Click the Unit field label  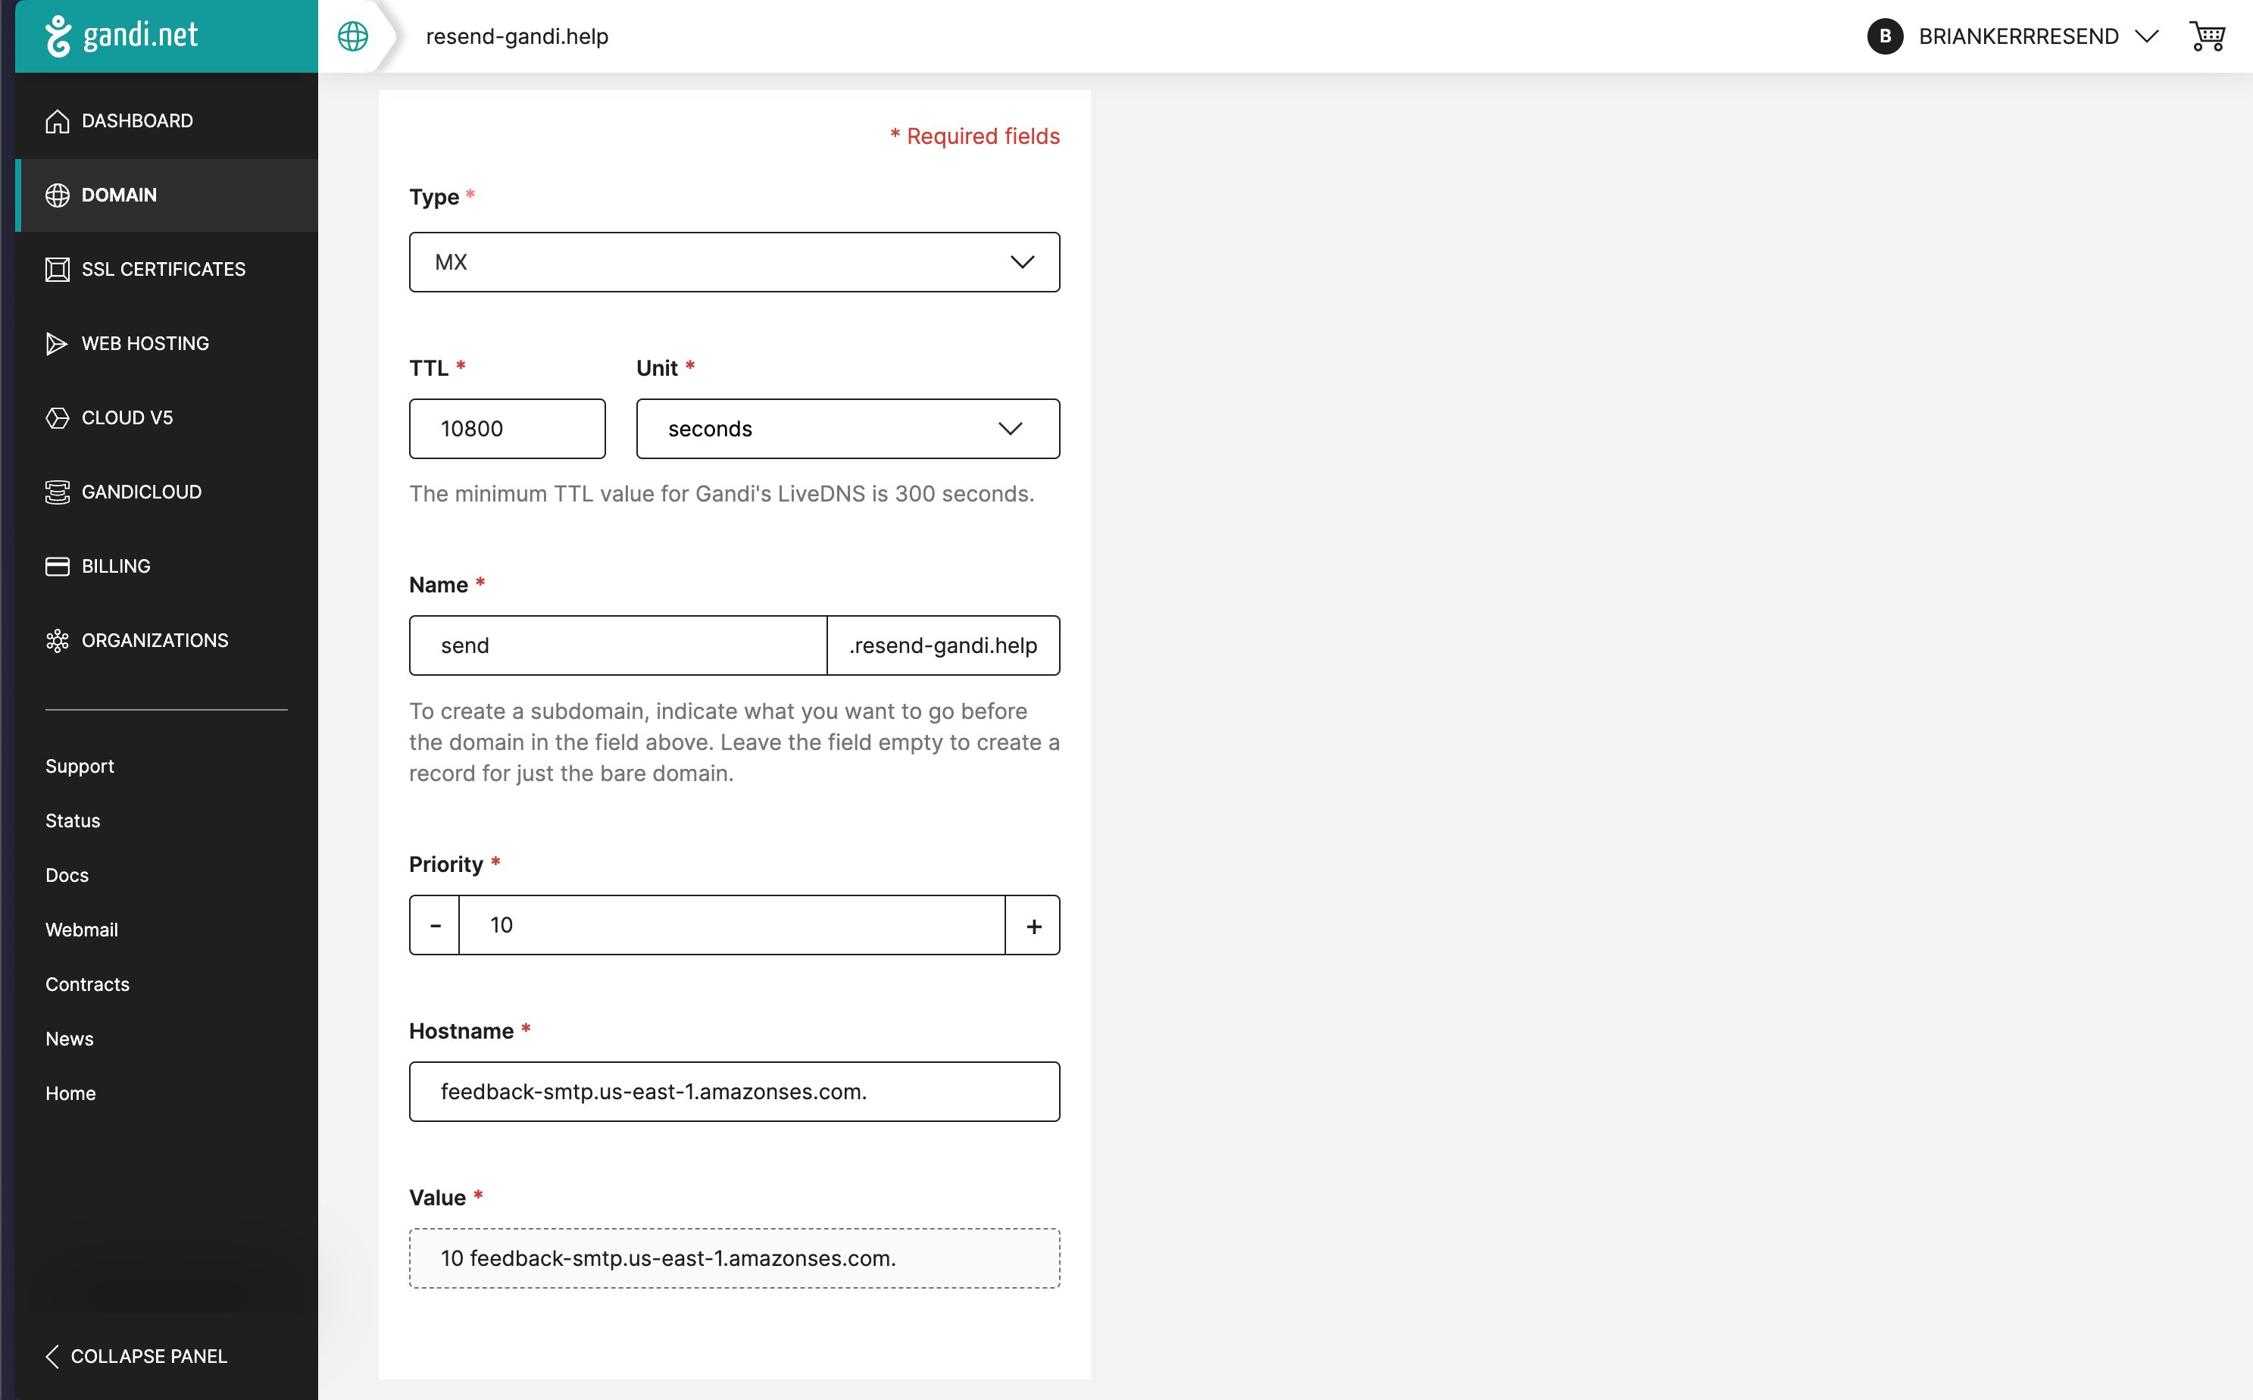658,368
